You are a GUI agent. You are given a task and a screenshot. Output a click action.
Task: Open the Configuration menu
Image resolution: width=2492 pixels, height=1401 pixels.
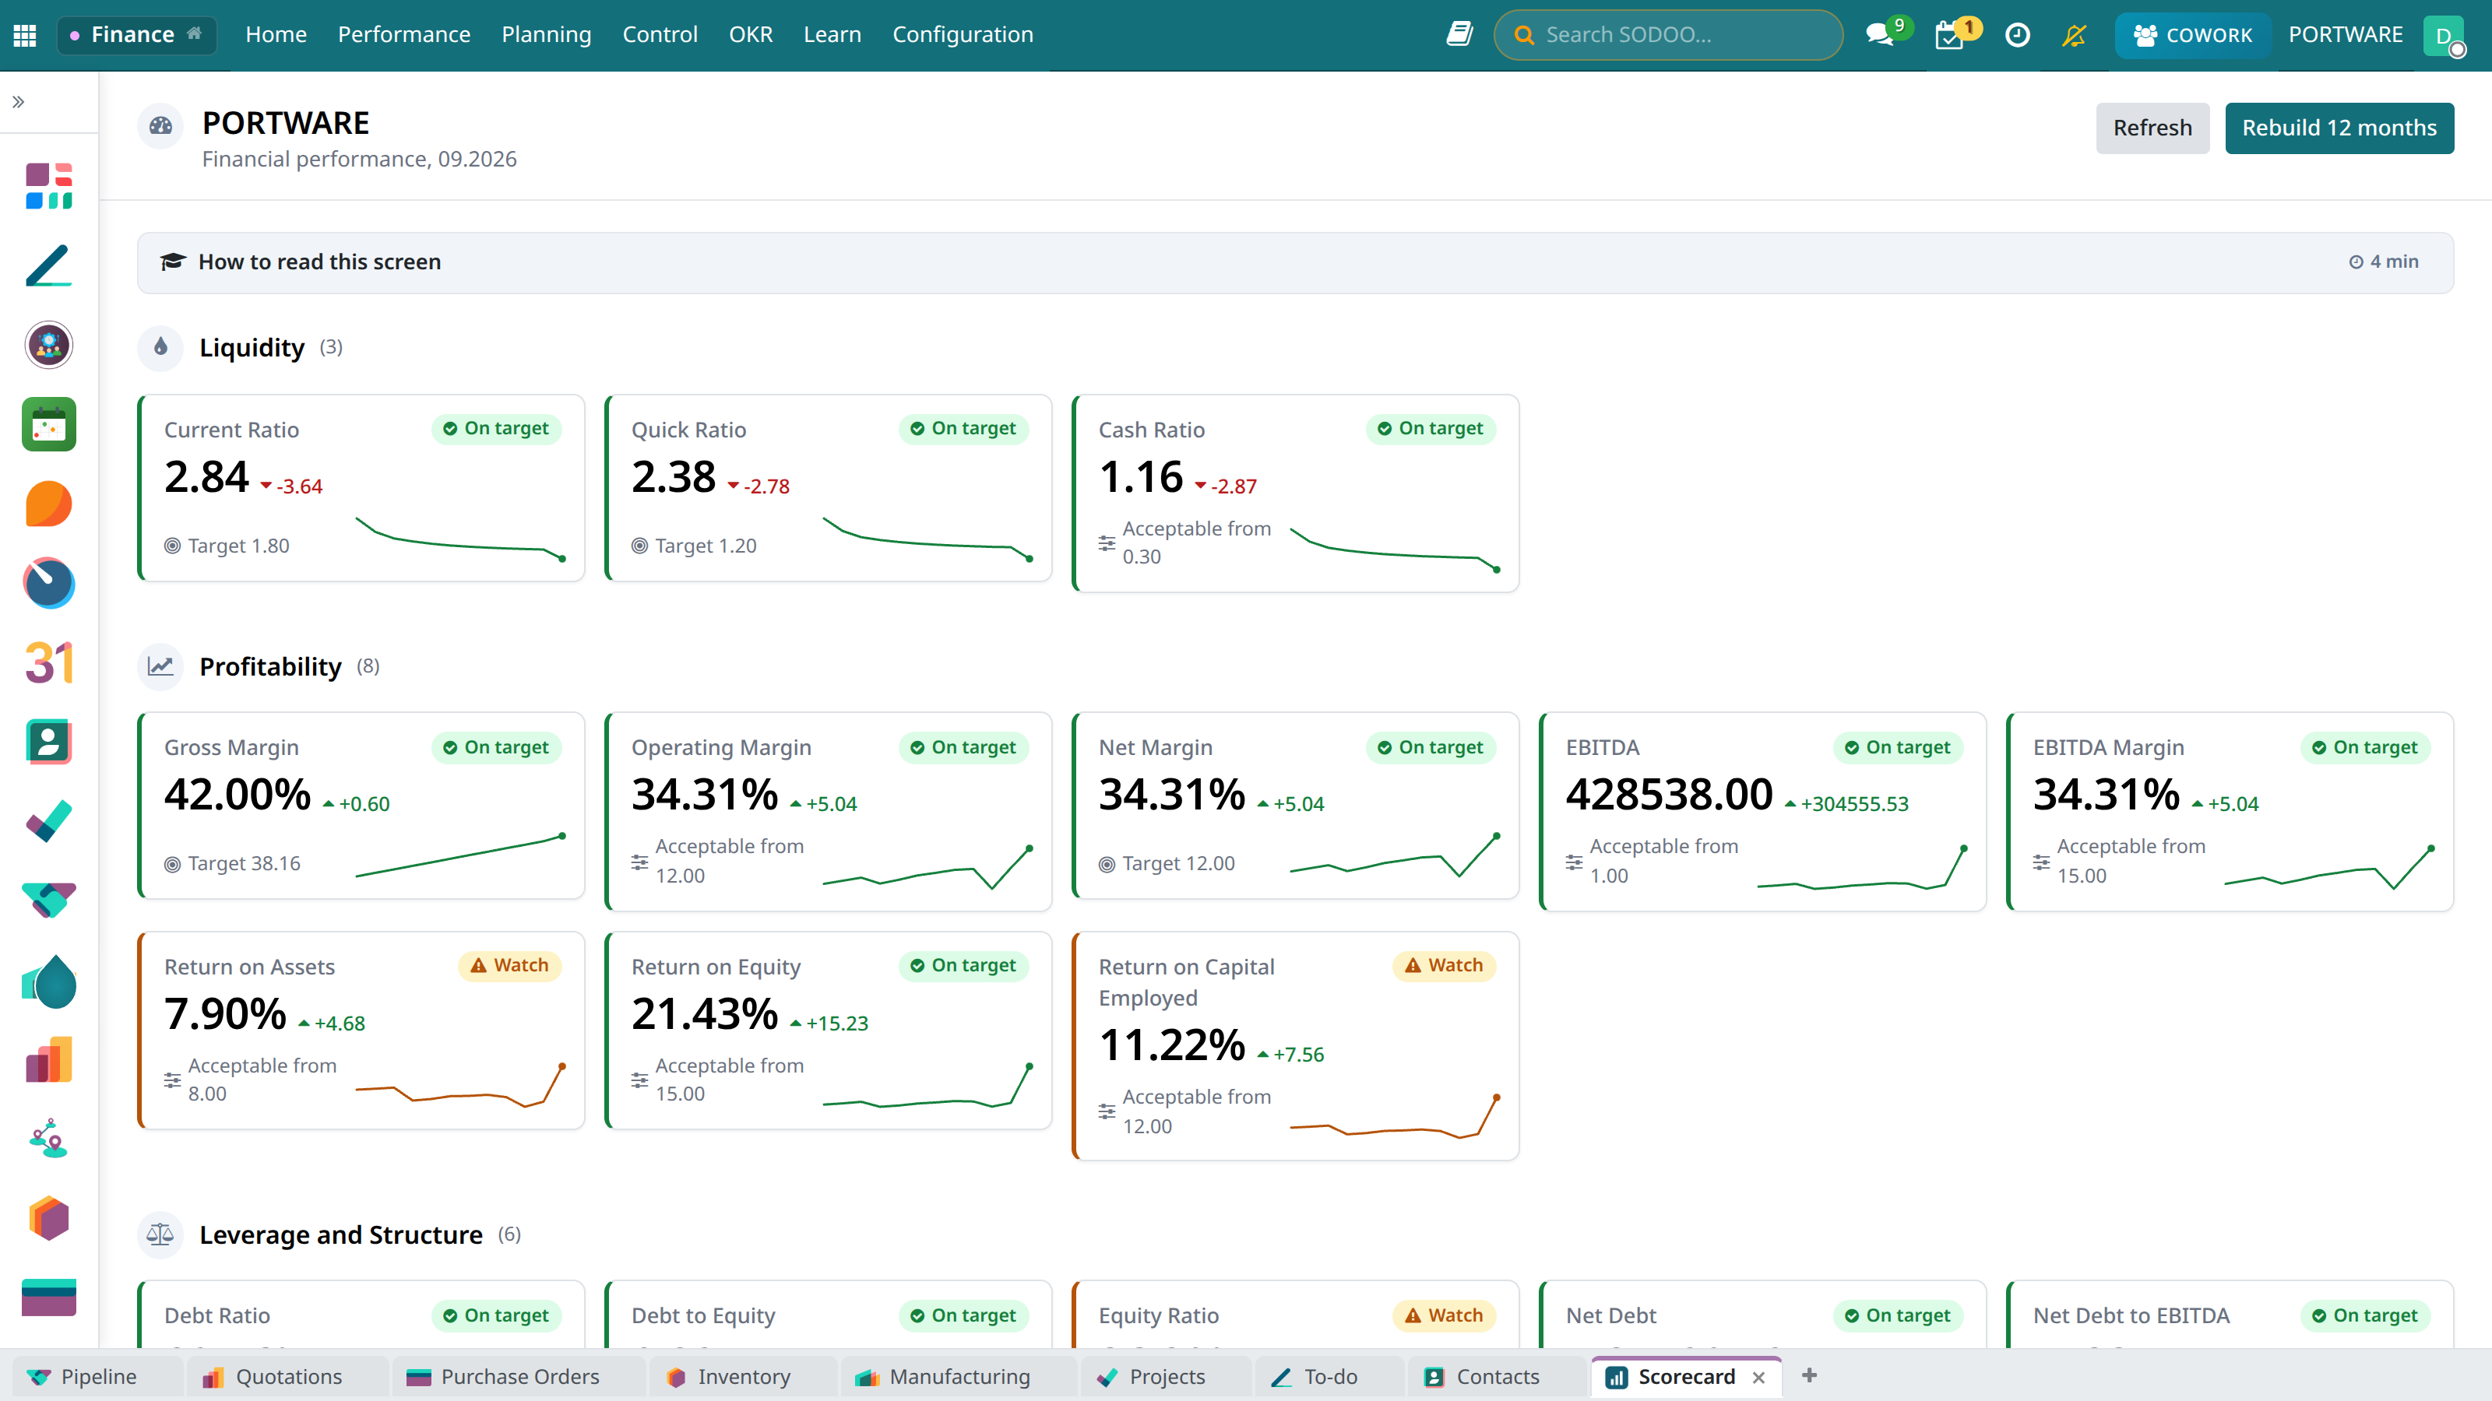click(963, 35)
